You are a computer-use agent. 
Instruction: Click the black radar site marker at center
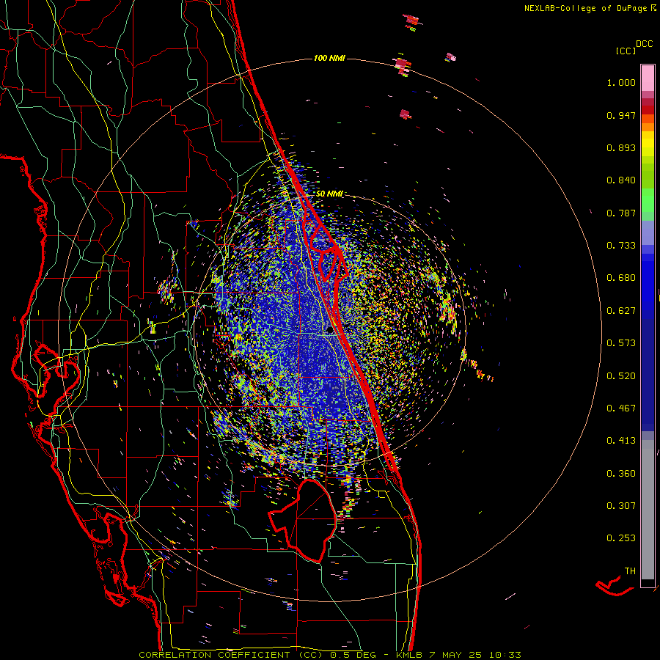329,331
